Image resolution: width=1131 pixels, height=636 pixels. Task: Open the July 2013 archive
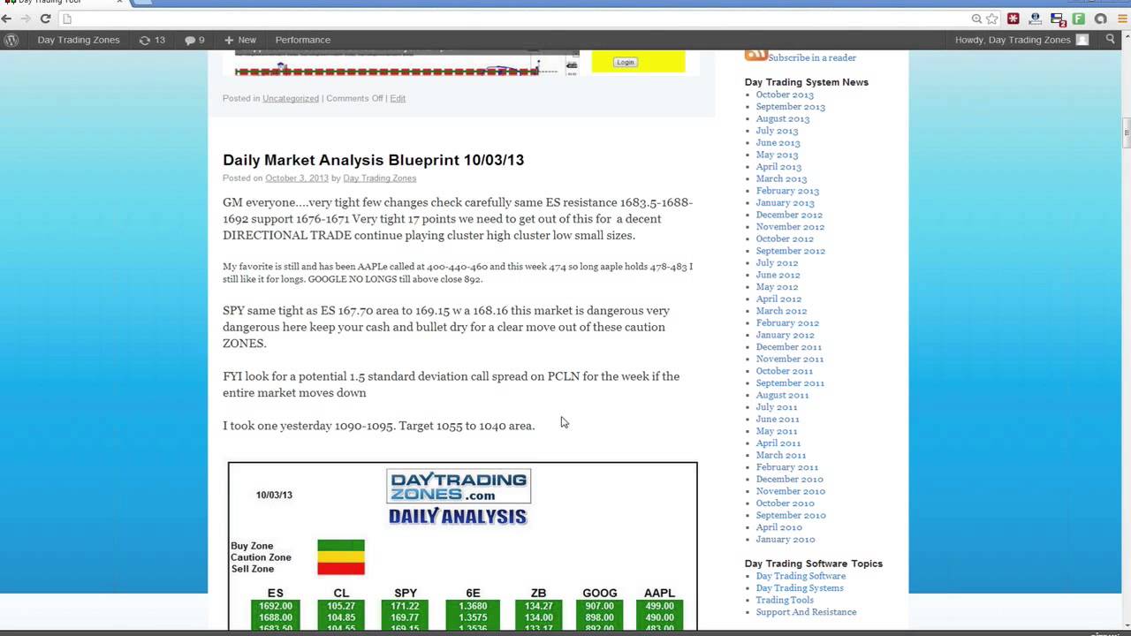(x=777, y=131)
